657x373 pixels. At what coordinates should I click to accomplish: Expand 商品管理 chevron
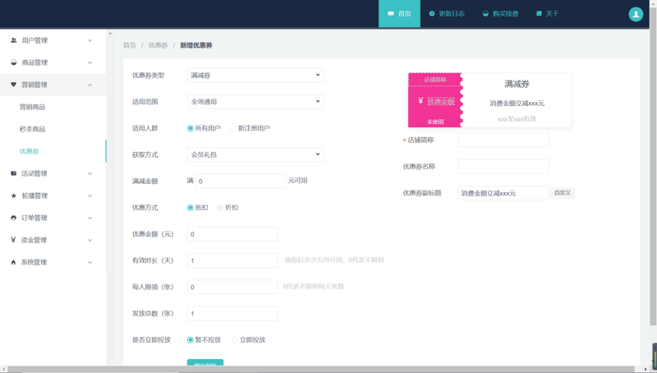coord(90,62)
